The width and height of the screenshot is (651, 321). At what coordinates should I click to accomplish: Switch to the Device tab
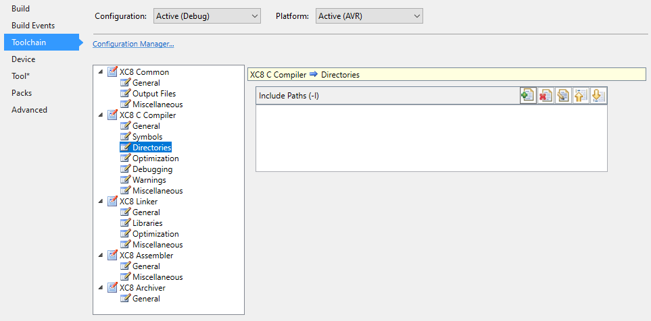(x=24, y=59)
